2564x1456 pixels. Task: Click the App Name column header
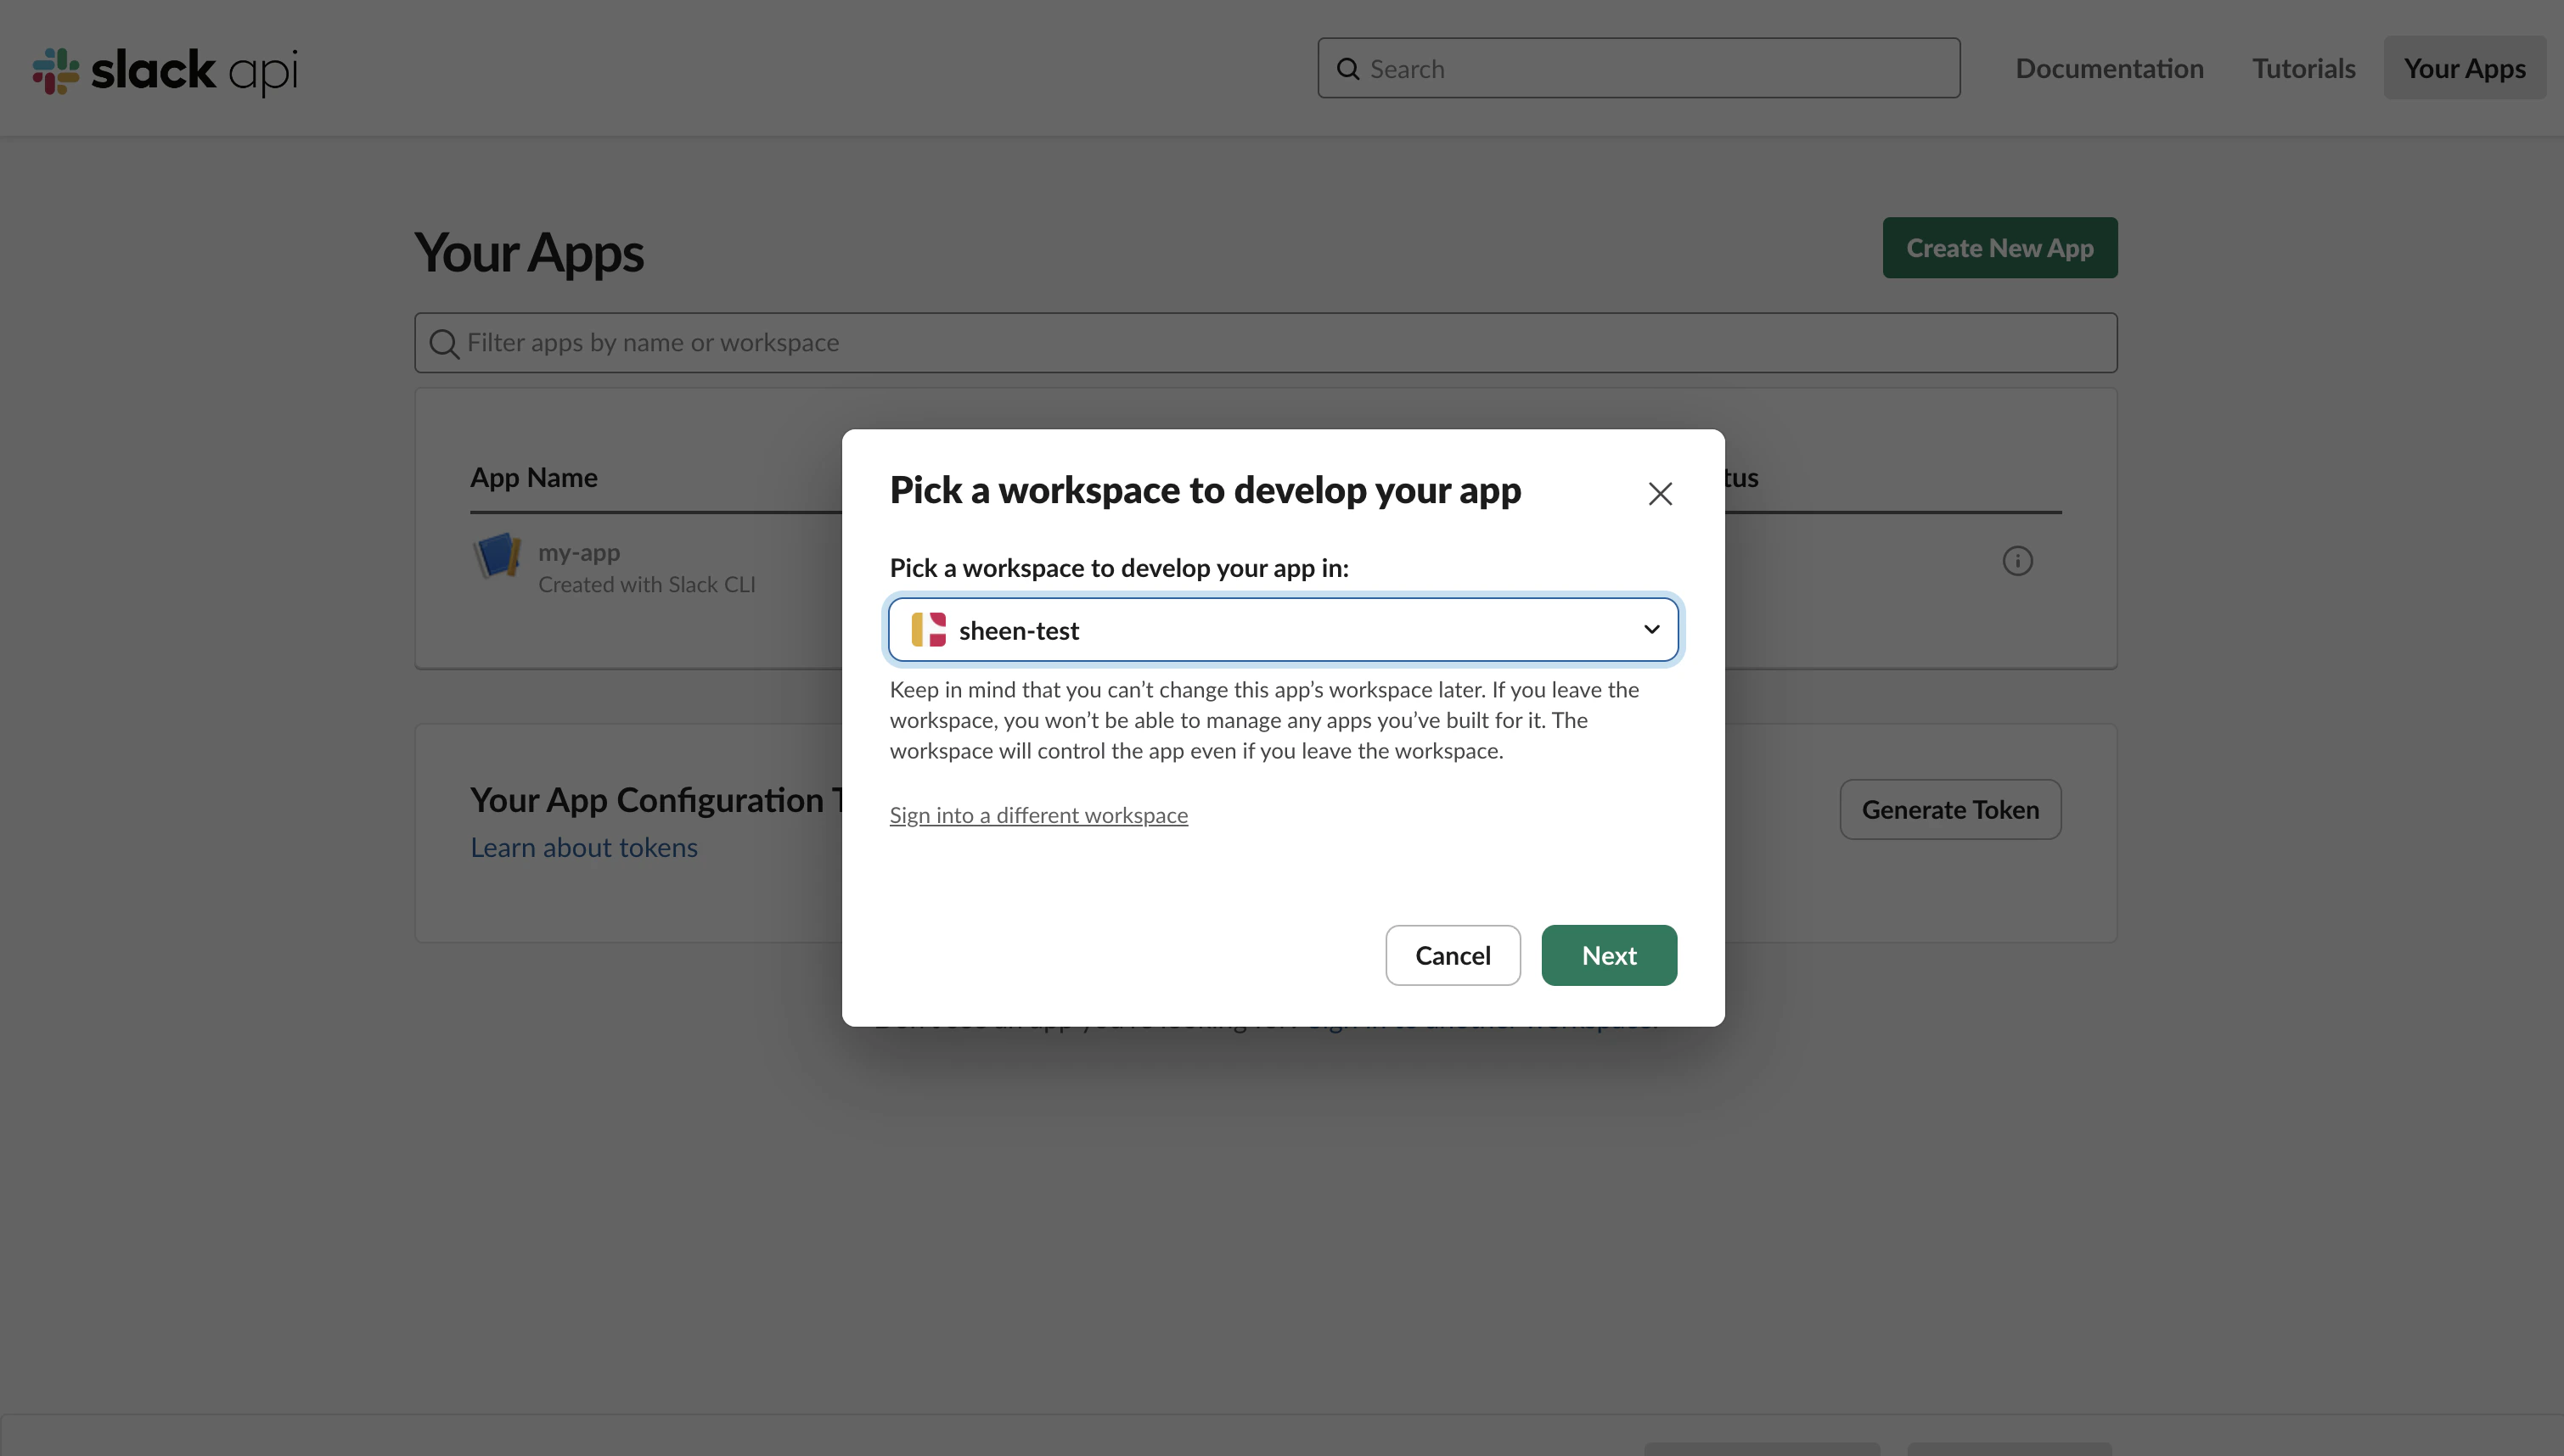533,477
